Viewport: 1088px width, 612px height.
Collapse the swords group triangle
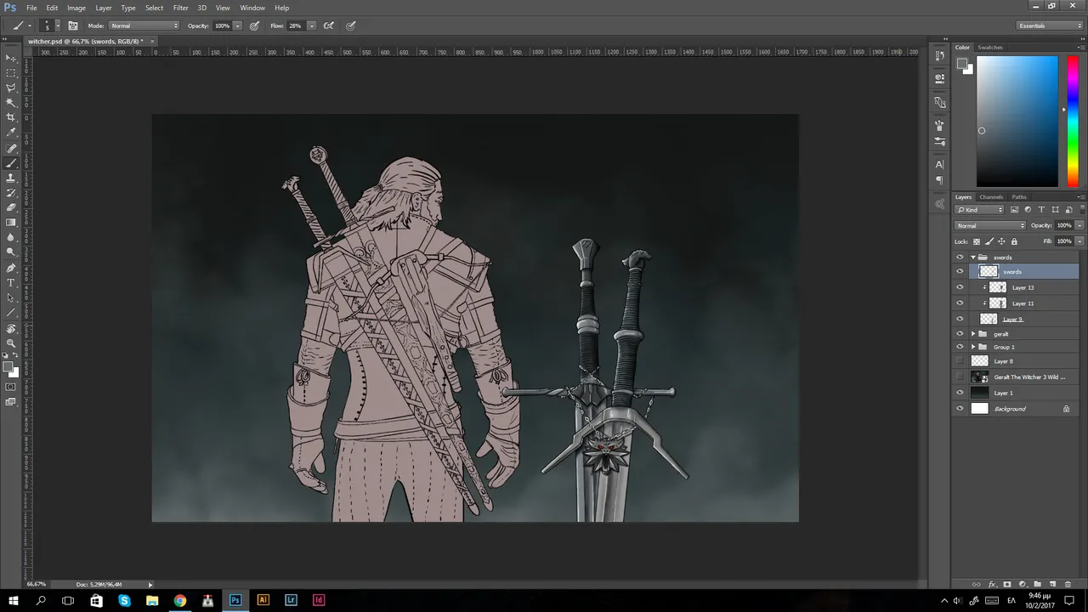click(x=973, y=258)
